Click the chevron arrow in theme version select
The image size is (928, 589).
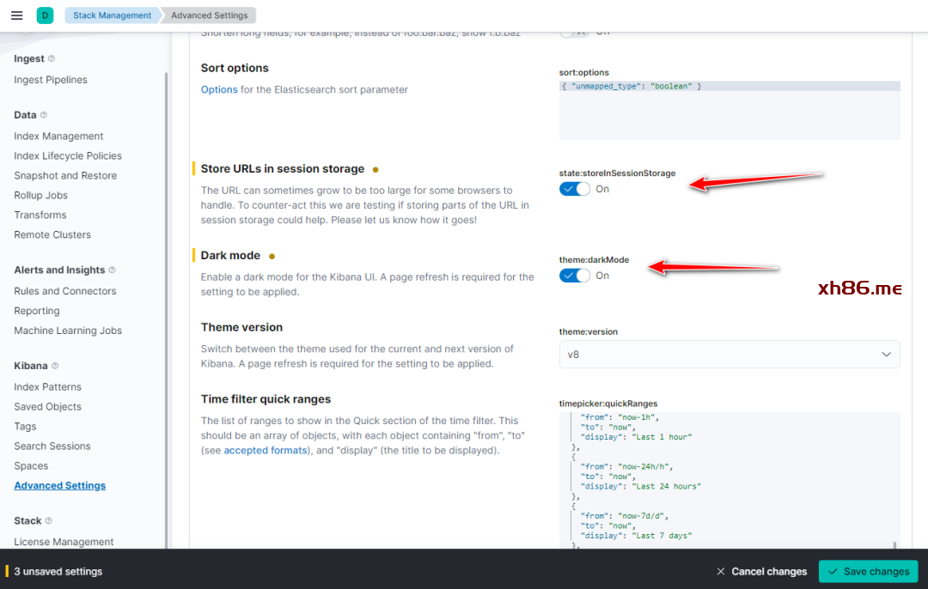886,355
